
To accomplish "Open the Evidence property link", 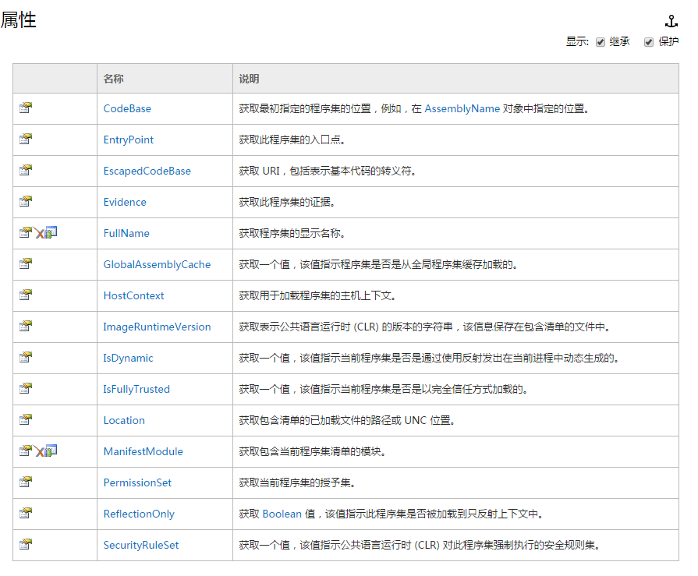I will tap(125, 202).
